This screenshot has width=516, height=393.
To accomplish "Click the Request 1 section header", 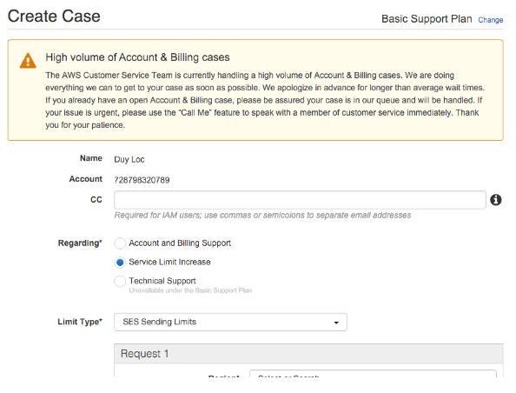I will (x=308, y=354).
